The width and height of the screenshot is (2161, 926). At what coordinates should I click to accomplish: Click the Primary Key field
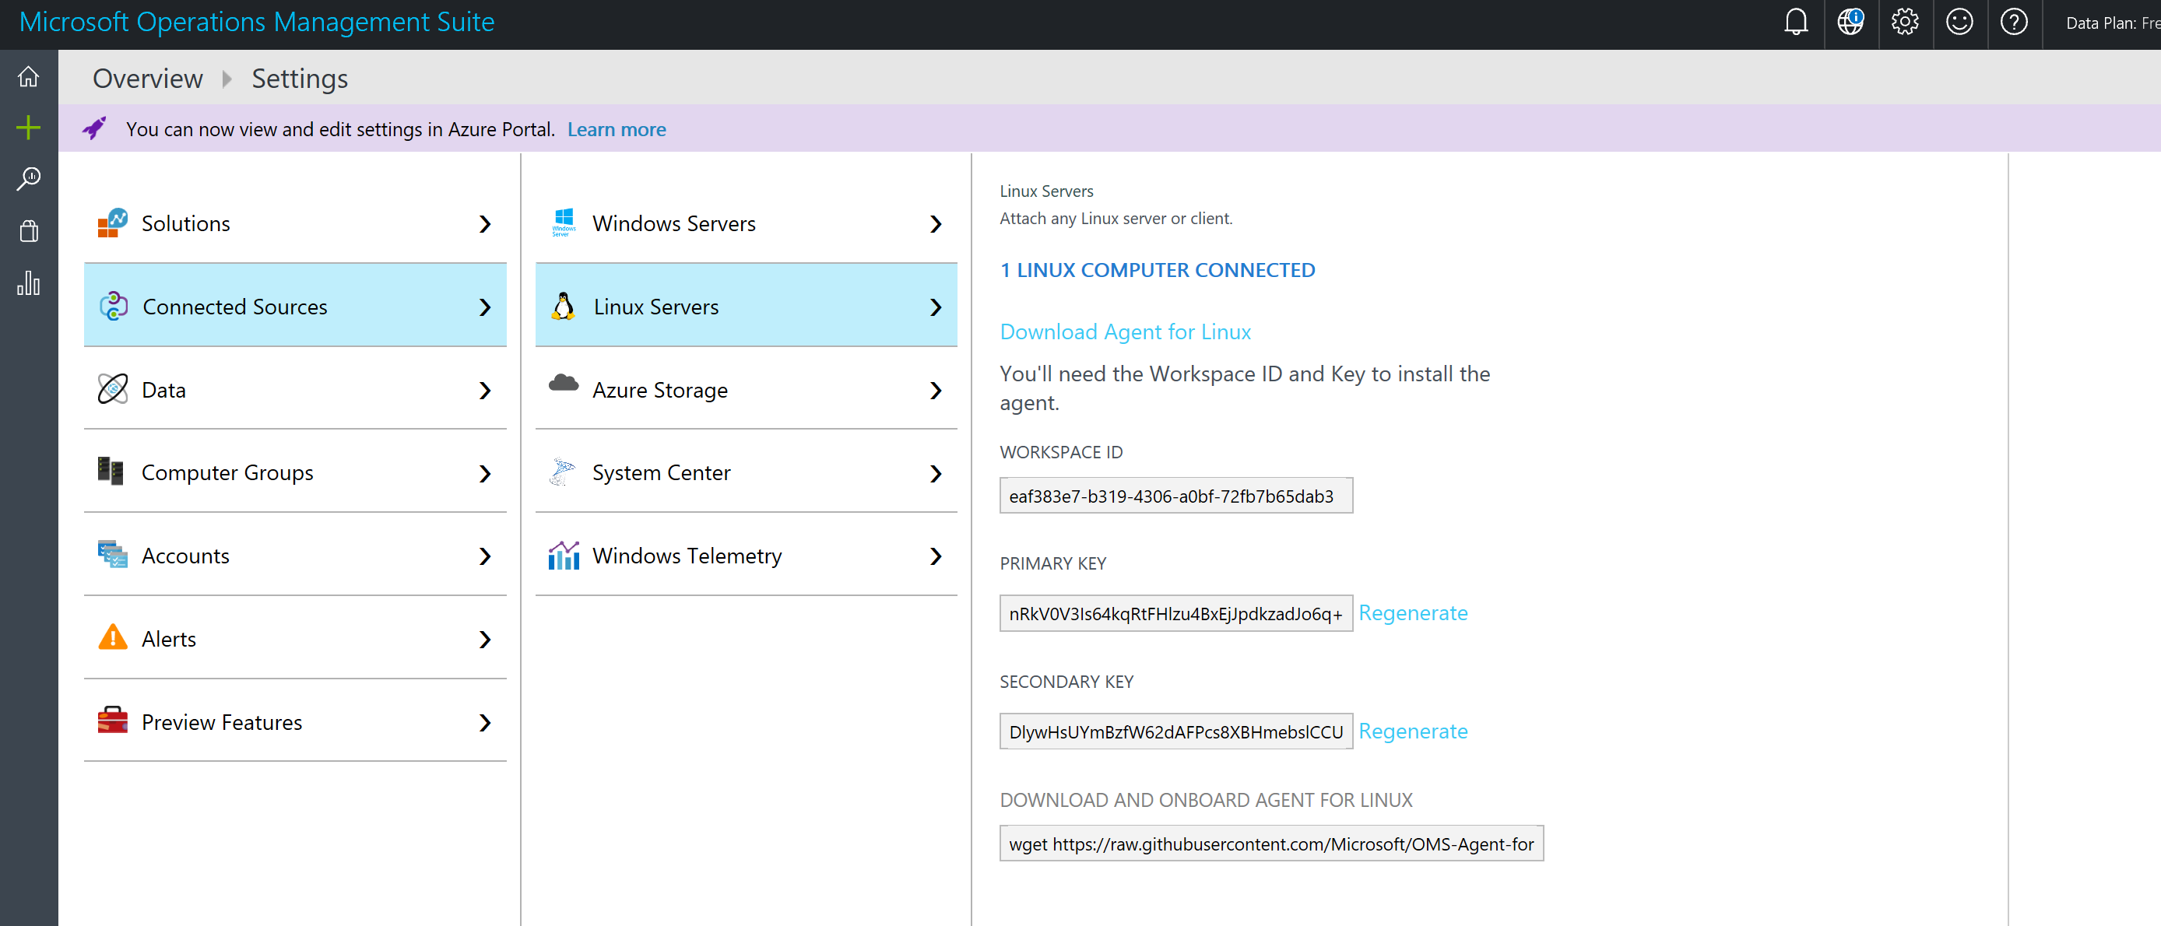point(1176,613)
